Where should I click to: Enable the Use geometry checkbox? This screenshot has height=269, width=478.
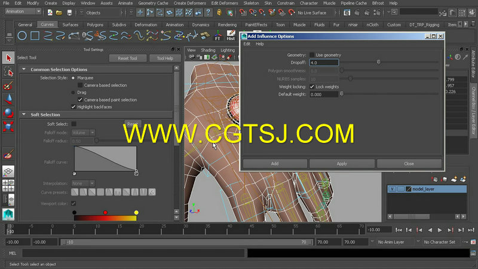coord(312,55)
